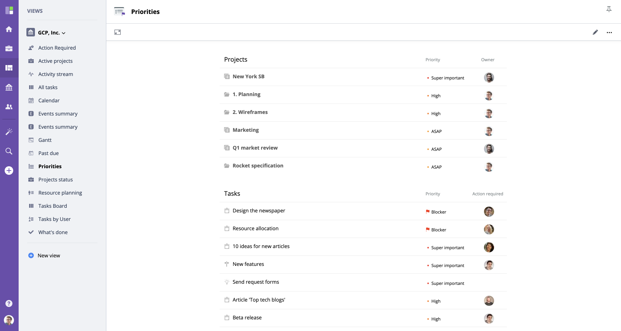This screenshot has width=621, height=331.
Task: Open the Active projects view
Action: point(56,61)
